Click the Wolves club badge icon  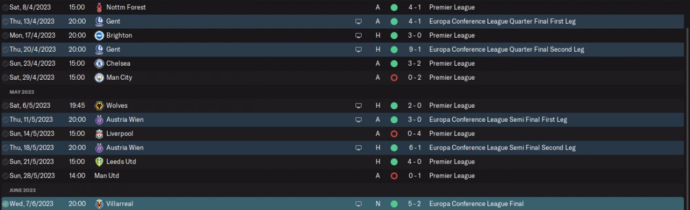pos(99,106)
